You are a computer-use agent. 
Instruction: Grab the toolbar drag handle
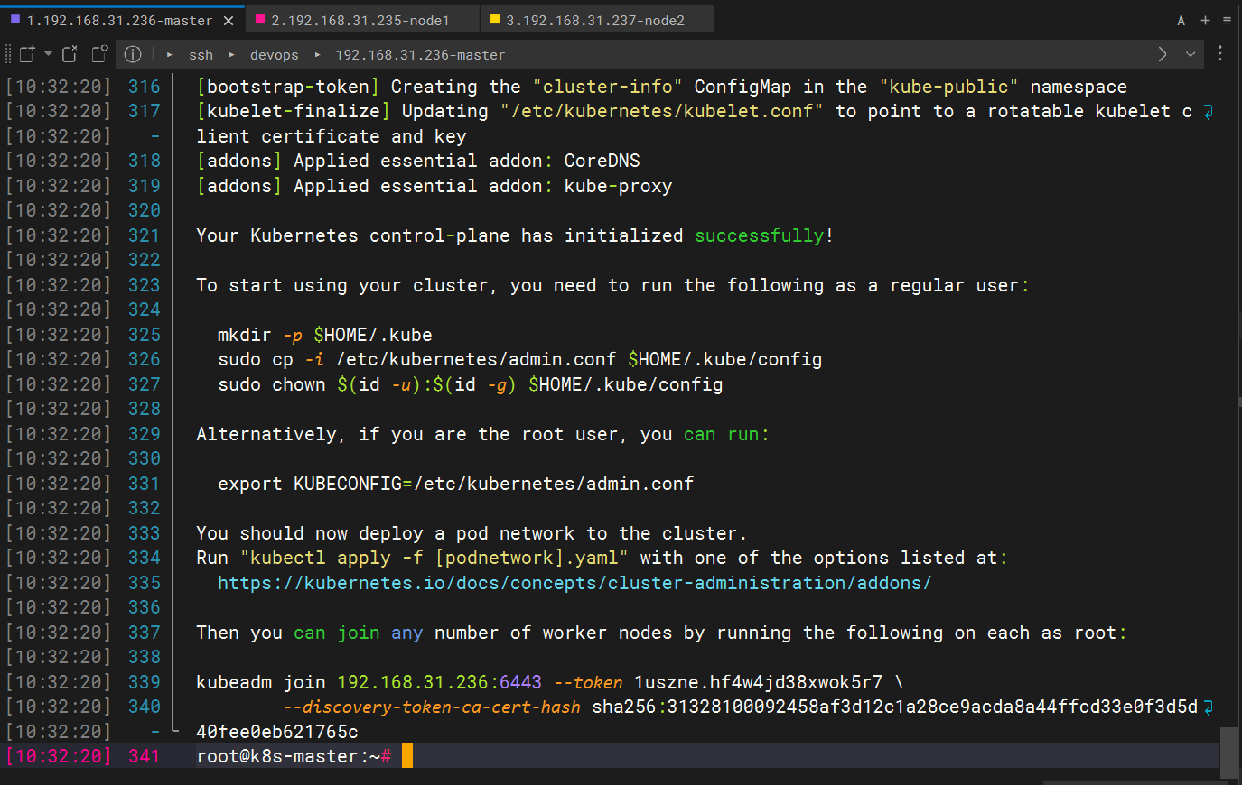7,54
